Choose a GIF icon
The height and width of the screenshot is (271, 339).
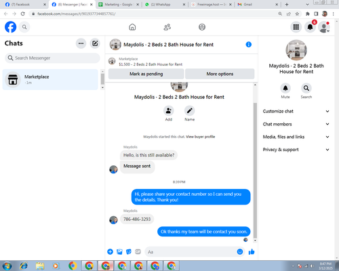[x=138, y=251]
